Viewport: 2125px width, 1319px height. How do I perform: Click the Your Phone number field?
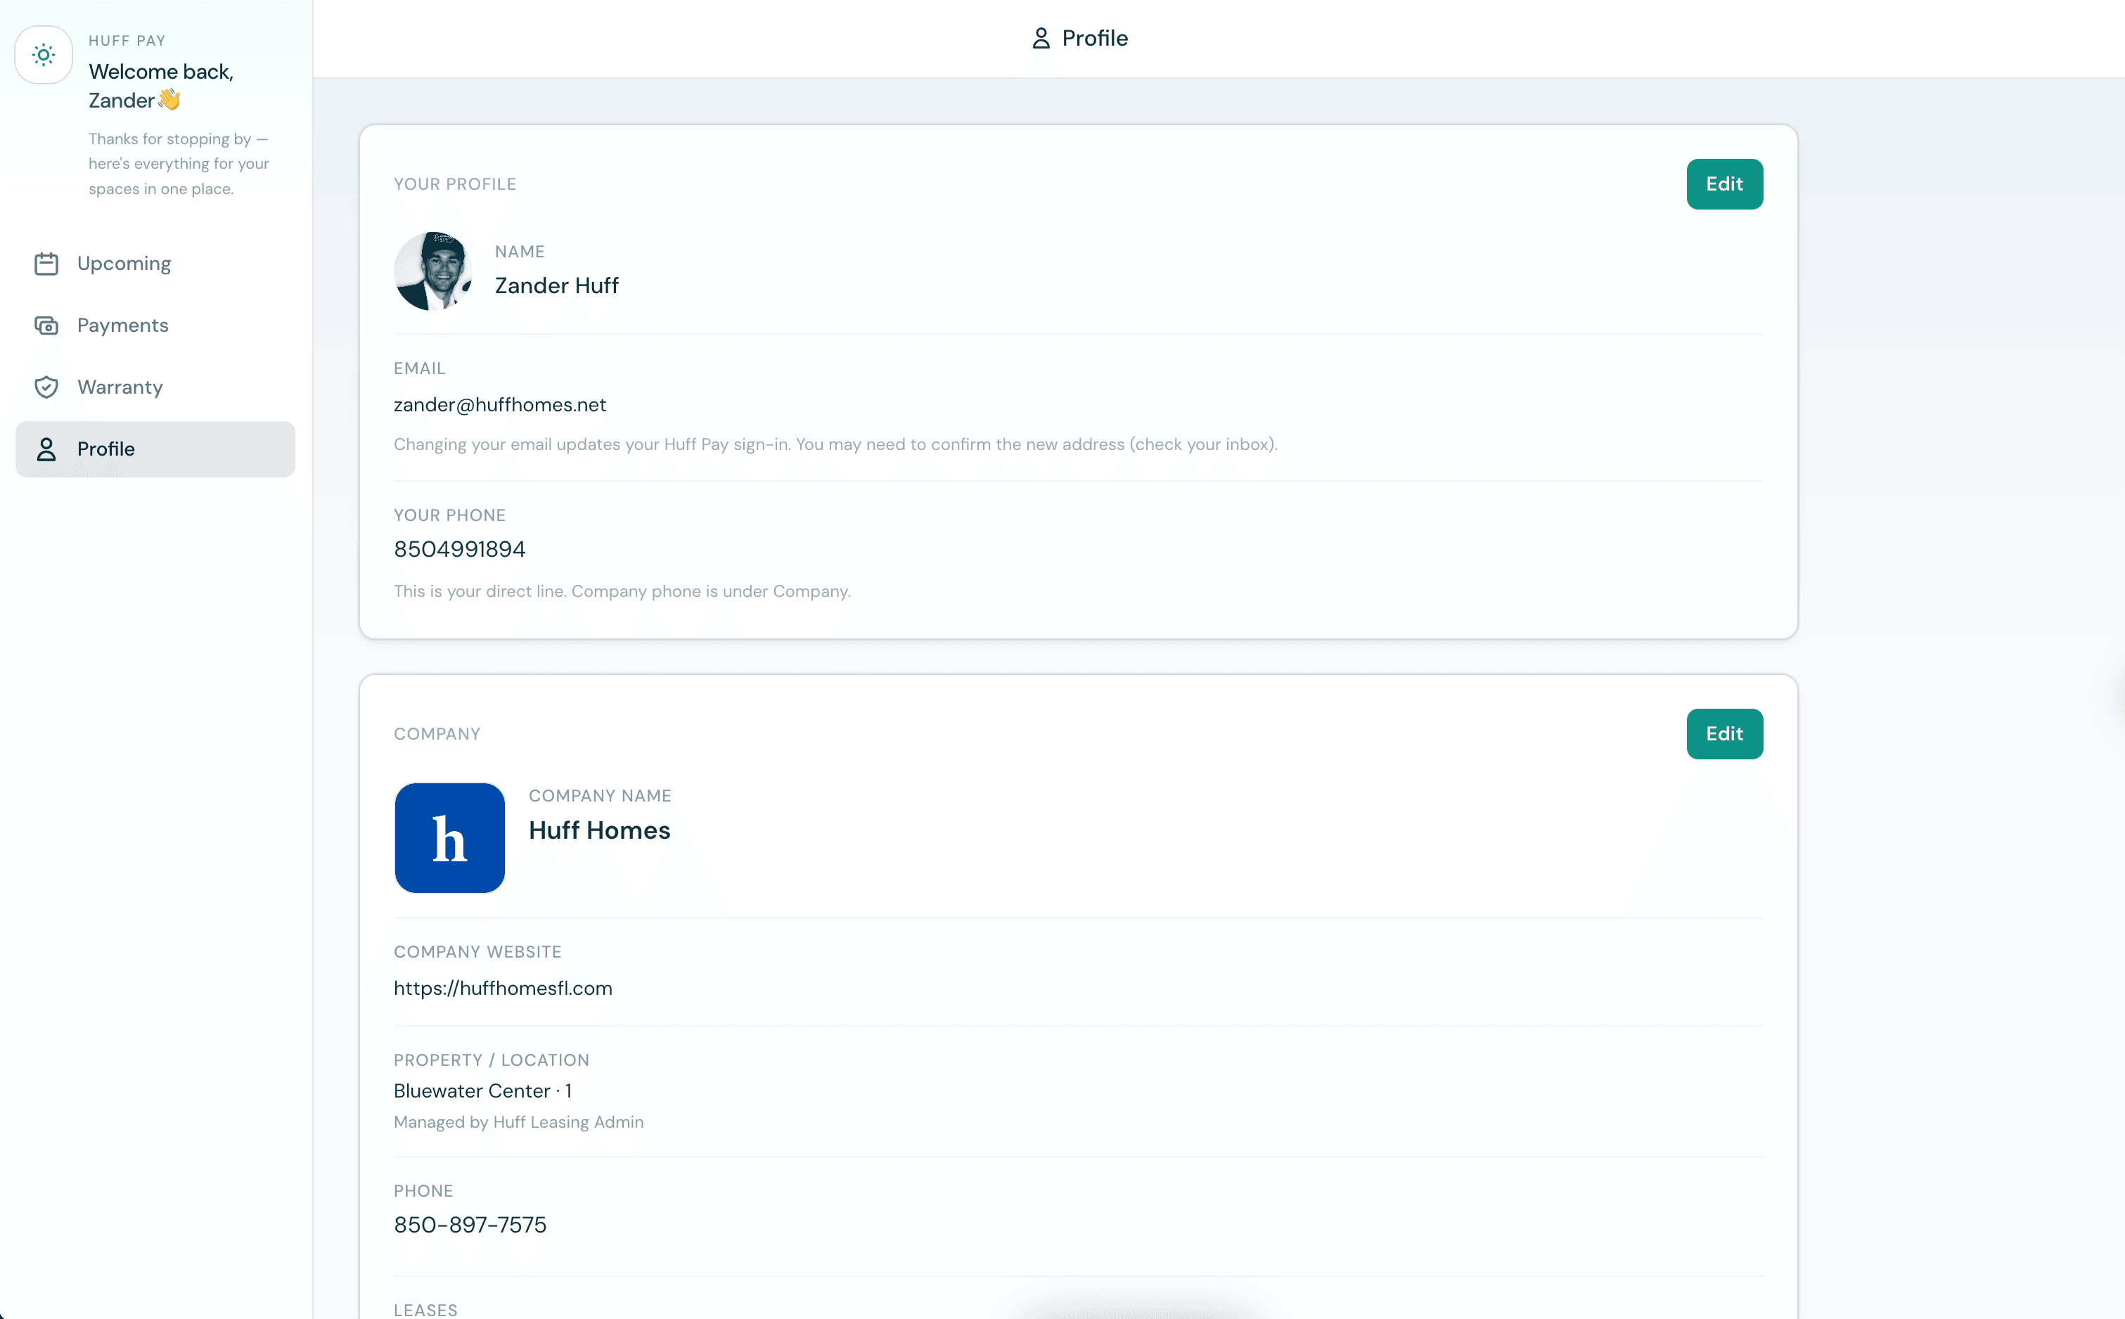pos(459,548)
